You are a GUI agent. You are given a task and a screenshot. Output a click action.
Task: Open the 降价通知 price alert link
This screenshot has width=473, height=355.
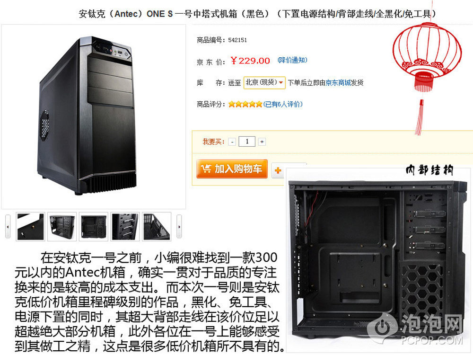292,60
